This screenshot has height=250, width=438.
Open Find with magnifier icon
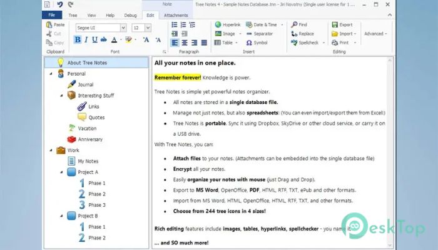(299, 24)
